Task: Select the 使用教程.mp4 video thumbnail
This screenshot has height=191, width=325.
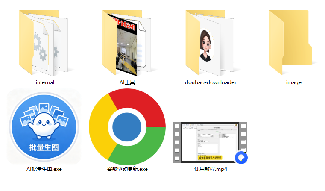Action: (x=210, y=142)
